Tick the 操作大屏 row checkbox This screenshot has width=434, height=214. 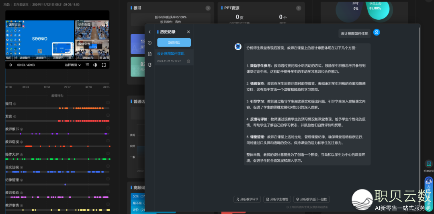point(108,154)
